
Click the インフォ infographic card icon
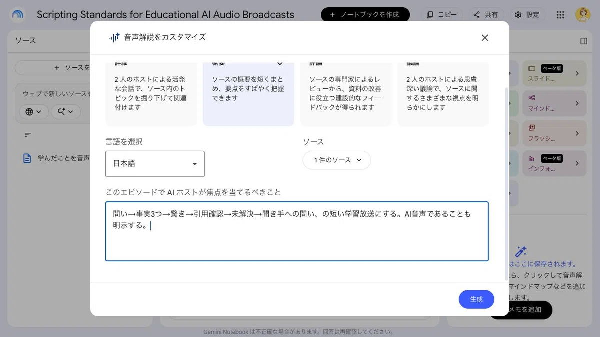point(532,158)
